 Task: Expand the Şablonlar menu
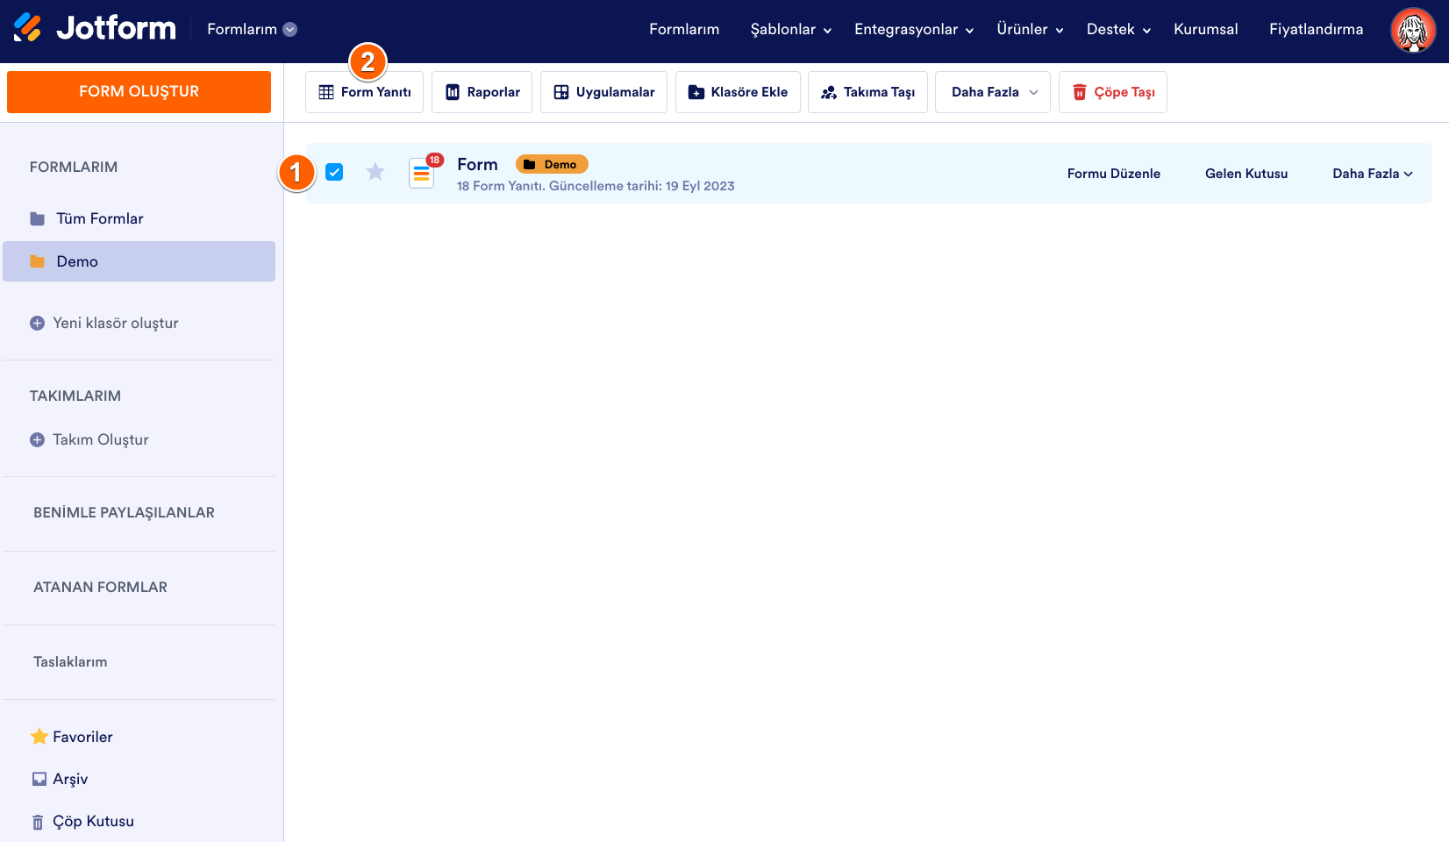pyautogui.click(x=790, y=29)
